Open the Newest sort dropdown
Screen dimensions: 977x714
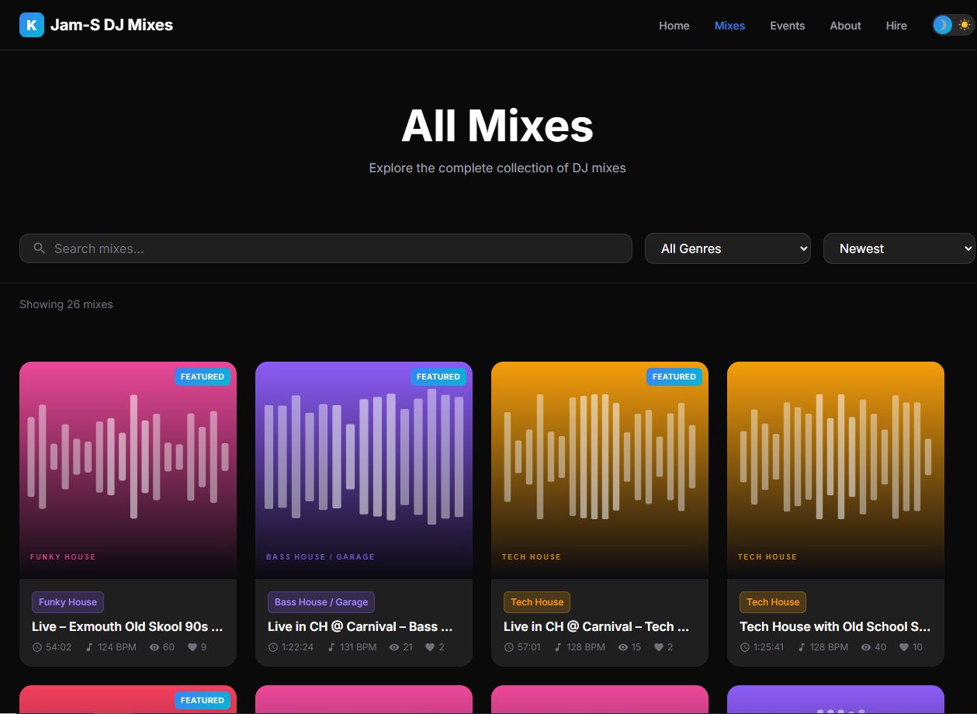point(899,248)
